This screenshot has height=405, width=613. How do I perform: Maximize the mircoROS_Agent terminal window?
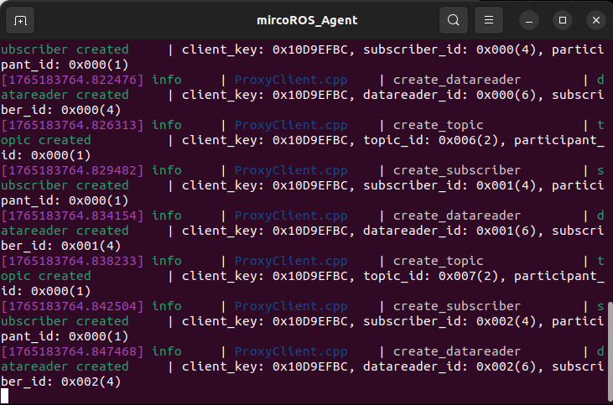(x=563, y=20)
